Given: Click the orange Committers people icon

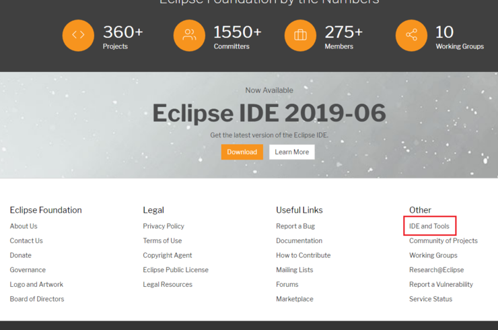Looking at the screenshot, I should point(189,35).
